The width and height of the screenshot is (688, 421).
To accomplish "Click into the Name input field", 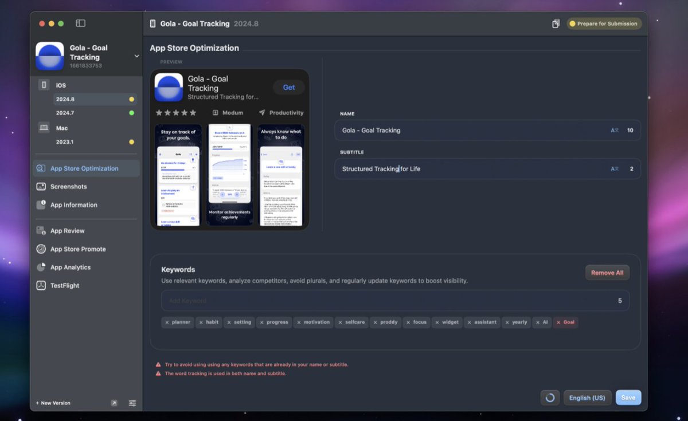I will click(487, 130).
